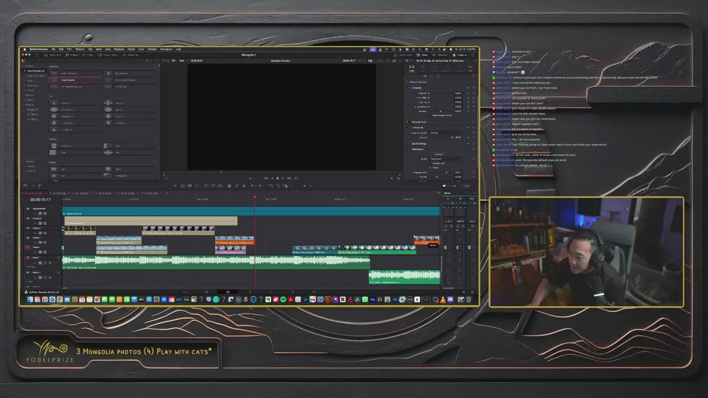Stop playback in the viewer
This screenshot has height=398, width=708.
point(278,178)
